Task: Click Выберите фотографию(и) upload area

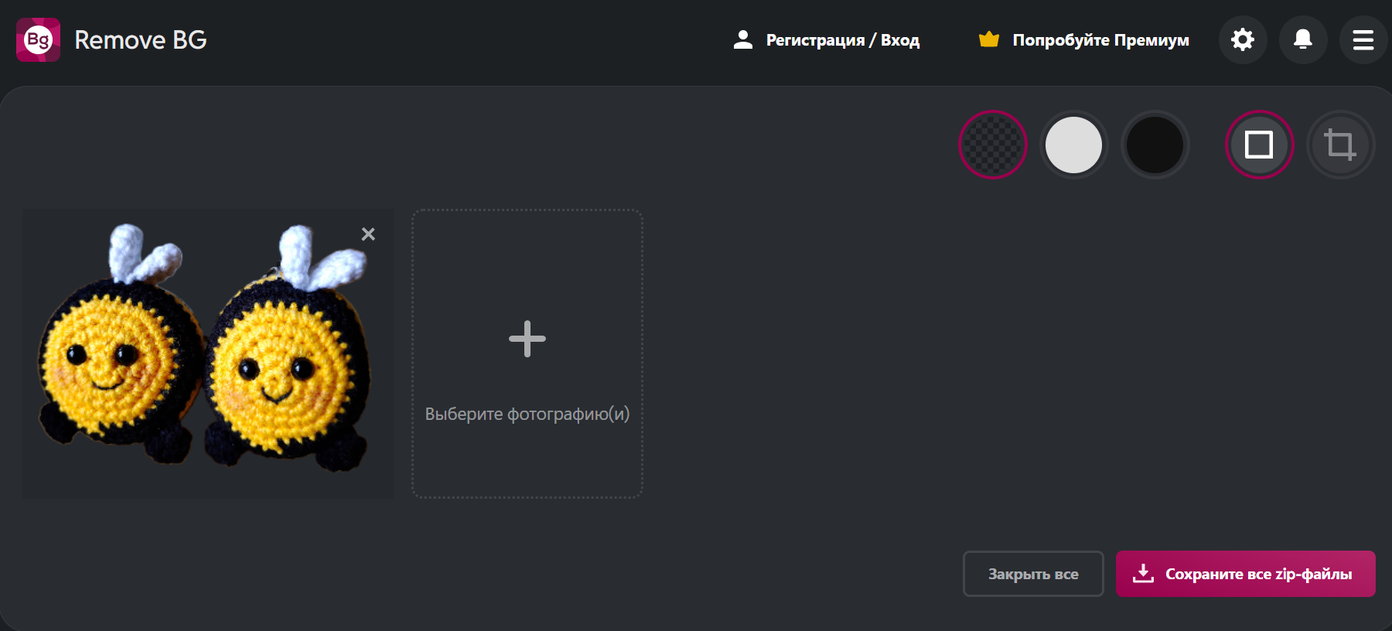Action: coord(527,353)
